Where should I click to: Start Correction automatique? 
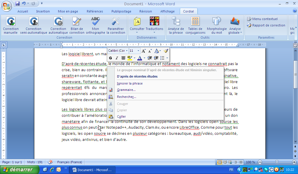point(58,26)
